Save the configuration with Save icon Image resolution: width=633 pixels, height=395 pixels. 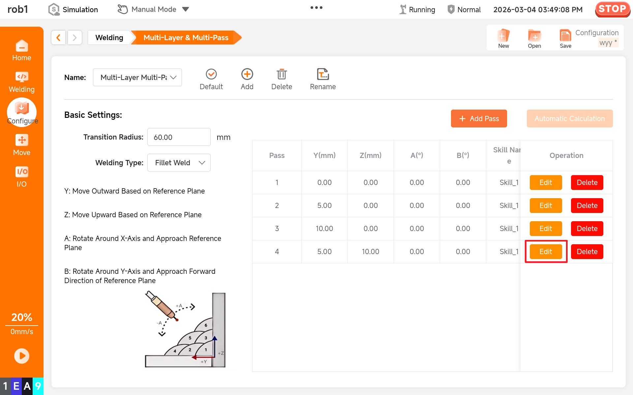[x=565, y=38]
